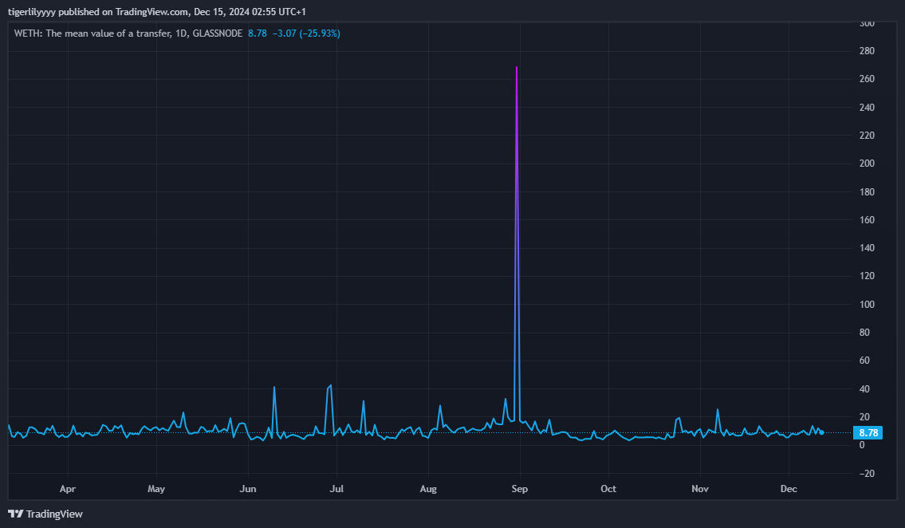This screenshot has height=528, width=905.
Task: Click the TradingView wordmark at bottom left
Action: click(x=54, y=514)
